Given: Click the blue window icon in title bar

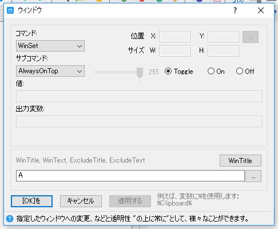Looking at the screenshot, I should click(x=10, y=10).
